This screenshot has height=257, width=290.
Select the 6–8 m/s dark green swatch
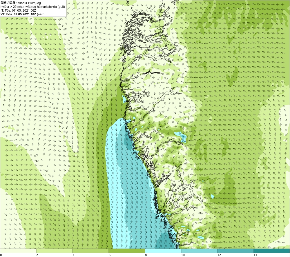127,251
